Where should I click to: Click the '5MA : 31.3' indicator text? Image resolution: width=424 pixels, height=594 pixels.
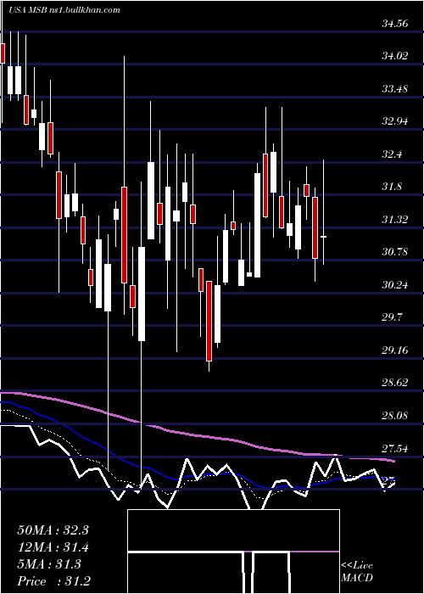[x=49, y=564]
